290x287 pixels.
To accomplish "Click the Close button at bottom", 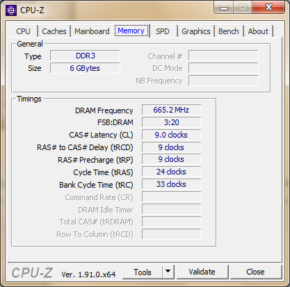I will [x=255, y=272].
